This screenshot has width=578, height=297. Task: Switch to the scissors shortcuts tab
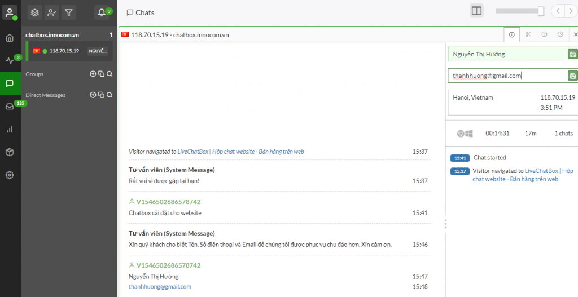point(528,34)
